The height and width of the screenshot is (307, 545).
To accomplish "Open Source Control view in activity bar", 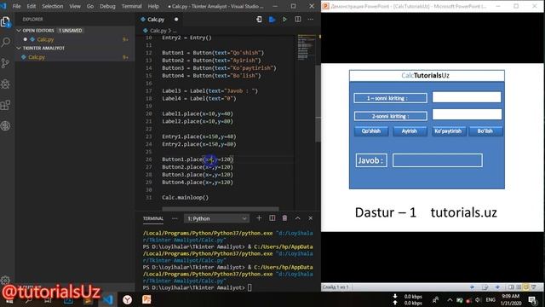I will 6,63.
